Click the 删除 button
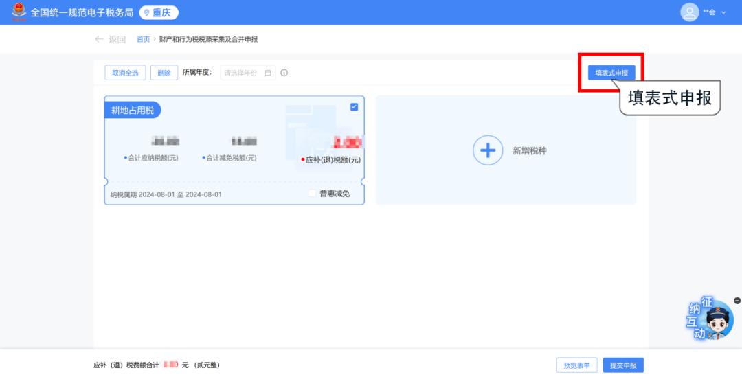The image size is (742, 379). pos(164,73)
